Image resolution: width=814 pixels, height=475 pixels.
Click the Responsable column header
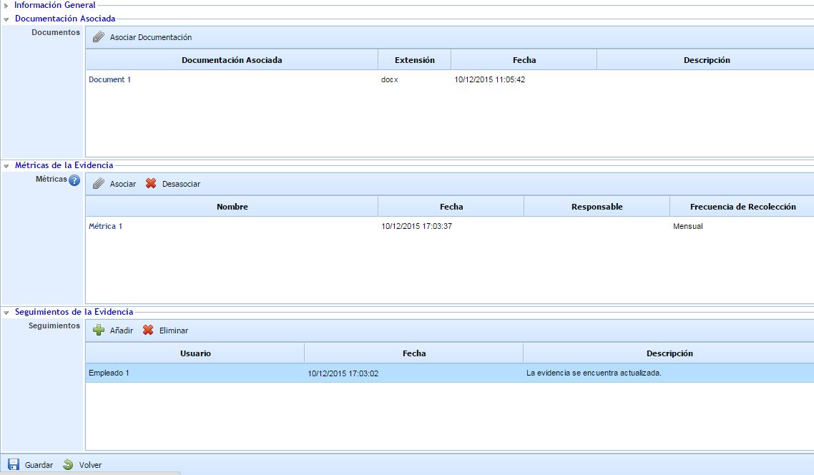[x=597, y=207]
